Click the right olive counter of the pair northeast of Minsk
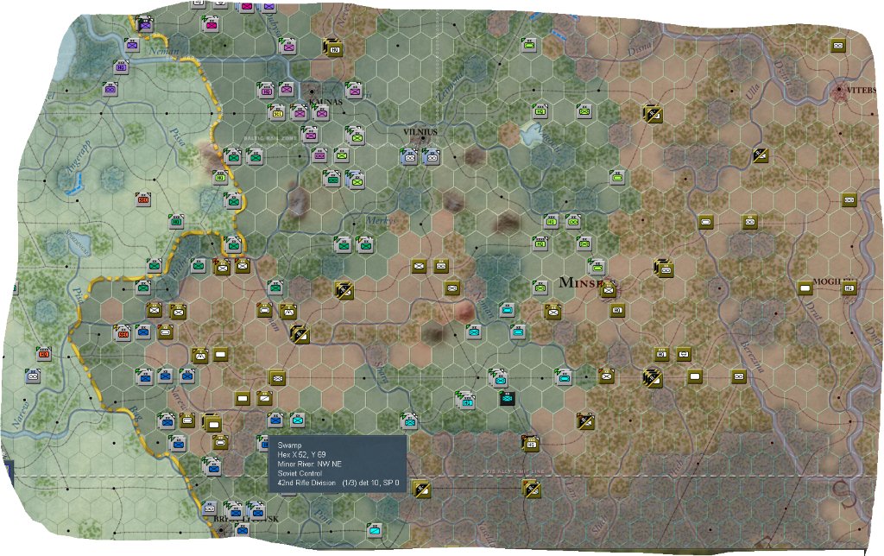The height and width of the screenshot is (556, 884). (750, 222)
